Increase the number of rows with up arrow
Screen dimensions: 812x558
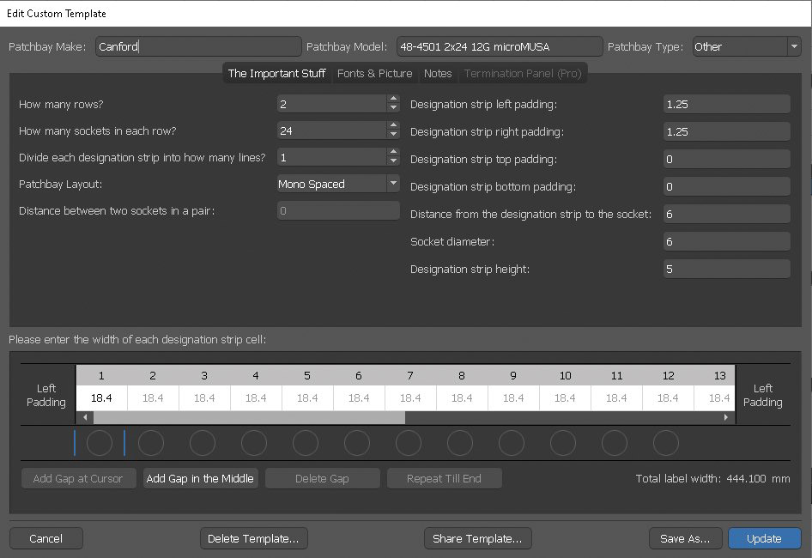pyautogui.click(x=393, y=100)
